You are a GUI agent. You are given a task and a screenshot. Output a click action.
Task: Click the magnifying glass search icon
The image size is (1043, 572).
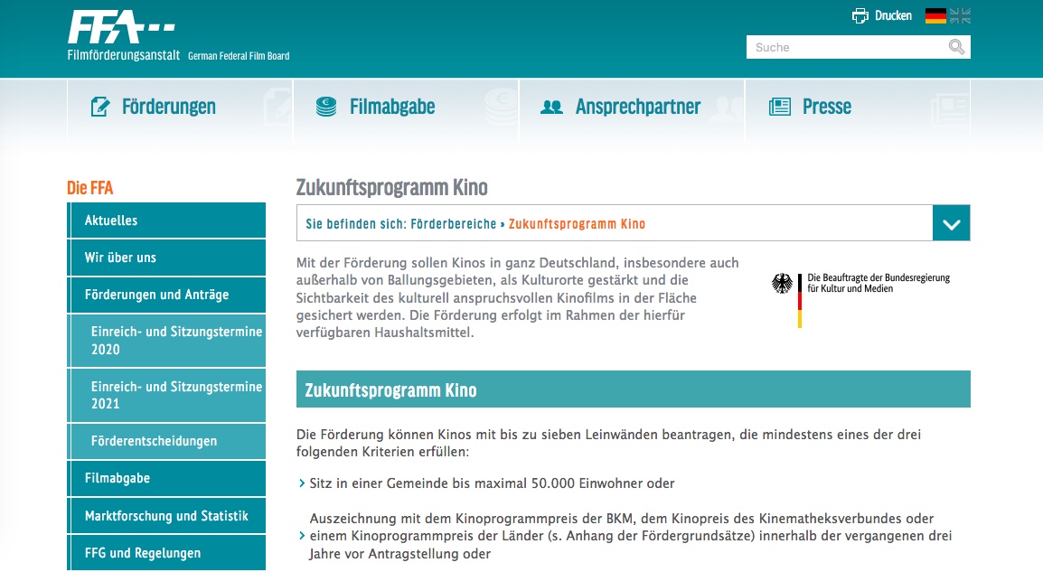(956, 47)
